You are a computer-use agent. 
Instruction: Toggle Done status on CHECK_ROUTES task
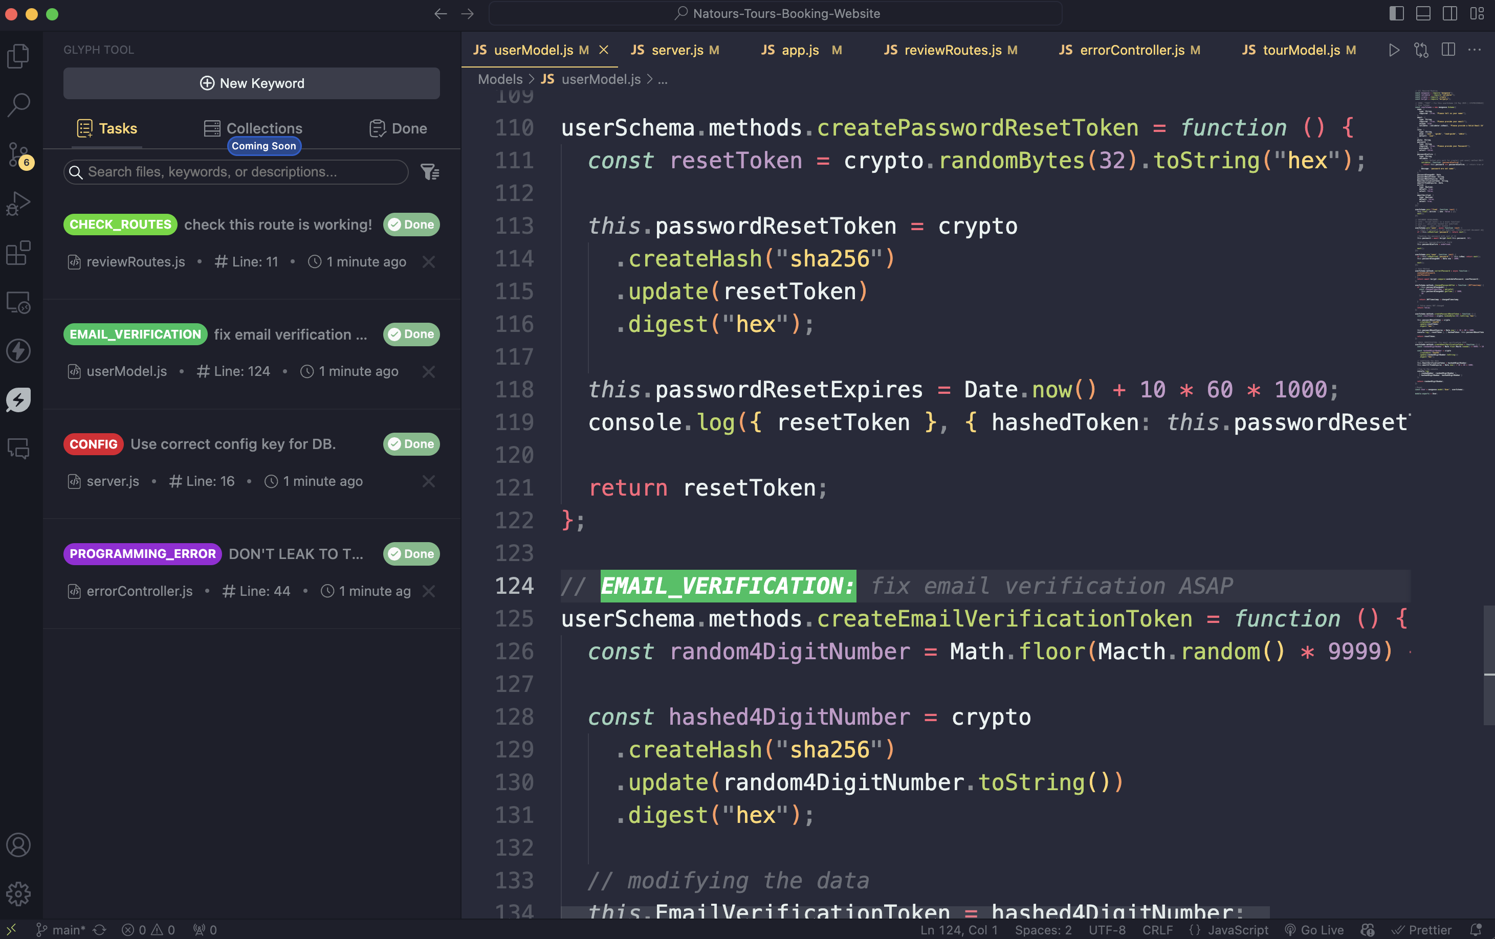[x=411, y=225]
